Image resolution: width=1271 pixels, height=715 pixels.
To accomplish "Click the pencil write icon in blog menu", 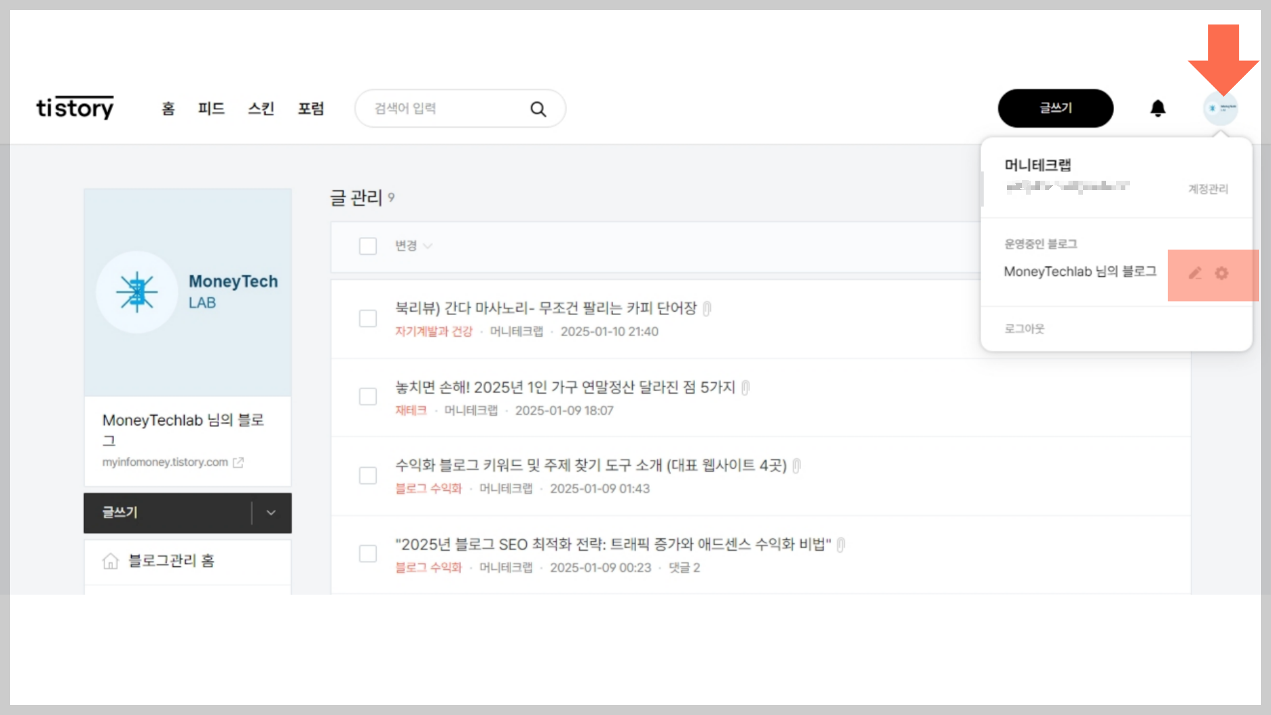I will point(1195,273).
